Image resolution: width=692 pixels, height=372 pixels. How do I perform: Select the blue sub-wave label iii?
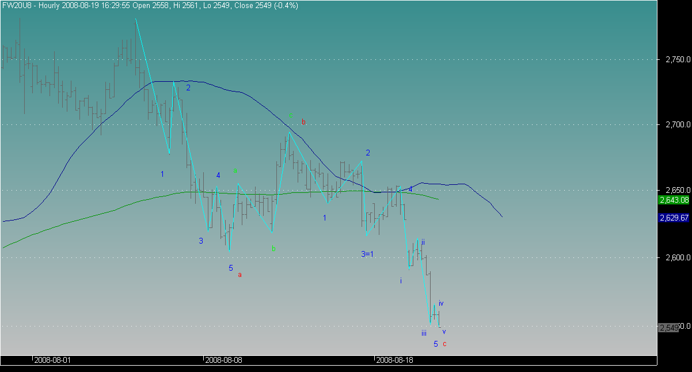point(424,333)
